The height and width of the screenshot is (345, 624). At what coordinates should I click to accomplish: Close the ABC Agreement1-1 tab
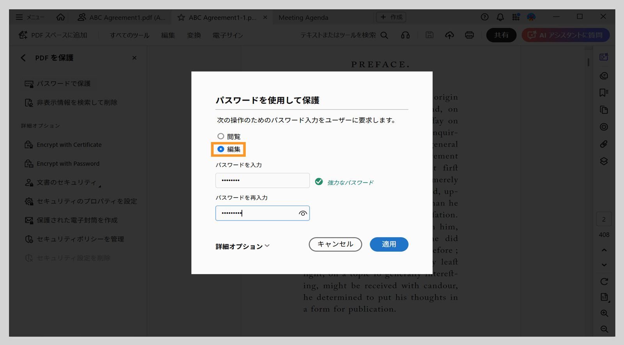tap(265, 17)
